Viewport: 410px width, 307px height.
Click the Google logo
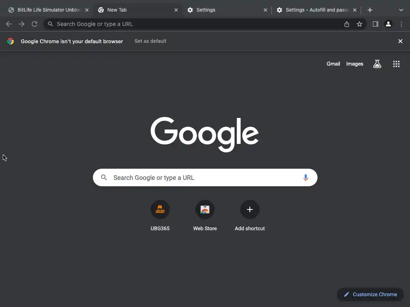pos(205,134)
